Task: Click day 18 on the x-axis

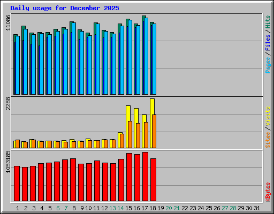Action: [153, 208]
